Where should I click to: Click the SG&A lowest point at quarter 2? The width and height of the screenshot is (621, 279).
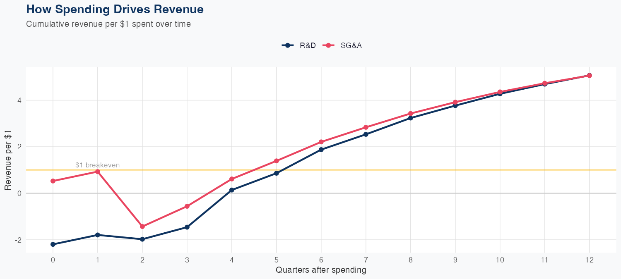(142, 227)
